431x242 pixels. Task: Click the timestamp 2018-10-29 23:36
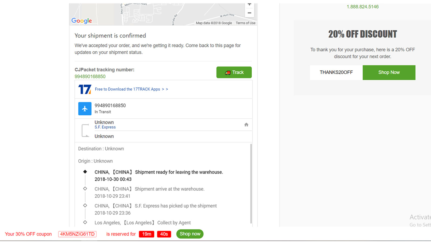(x=113, y=213)
